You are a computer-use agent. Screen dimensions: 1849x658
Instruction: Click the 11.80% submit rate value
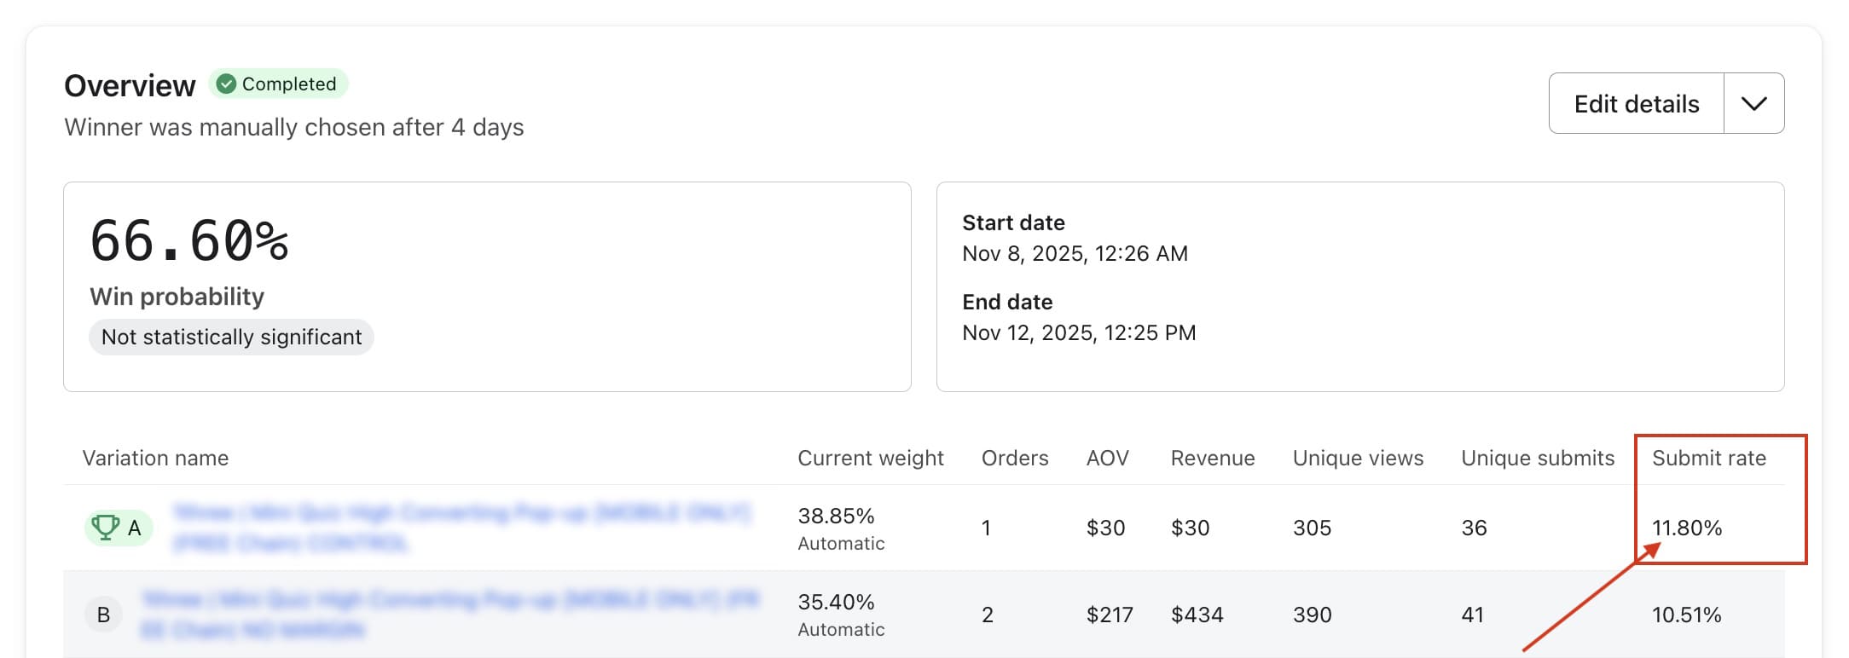point(1686,528)
